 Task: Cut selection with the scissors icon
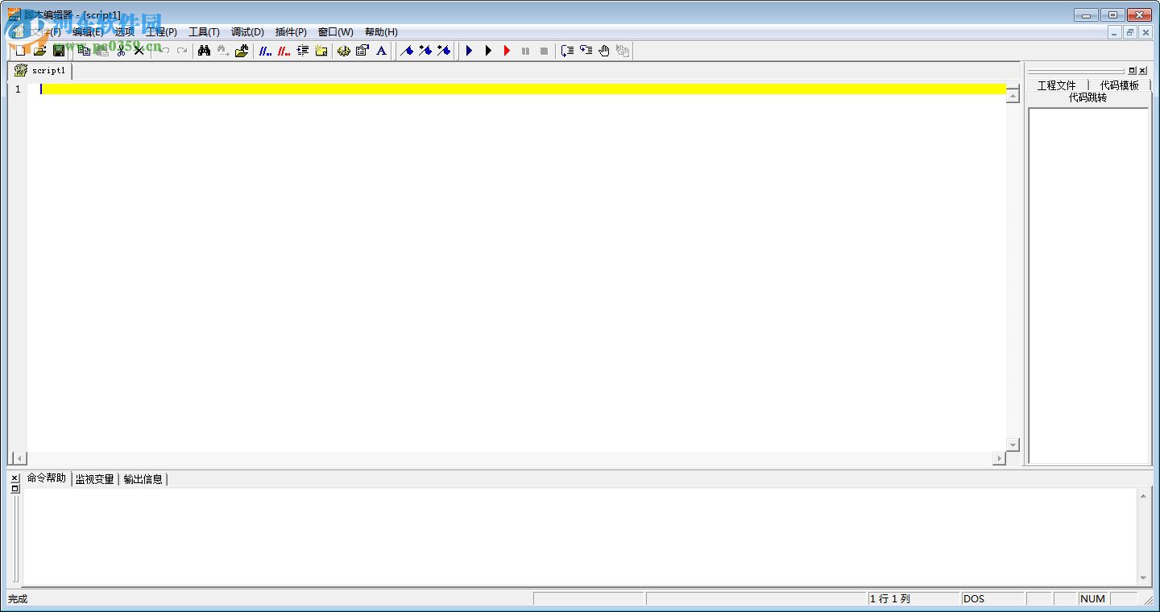[121, 51]
